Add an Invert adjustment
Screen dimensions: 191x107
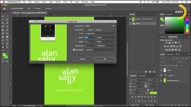[x=167, y=50]
